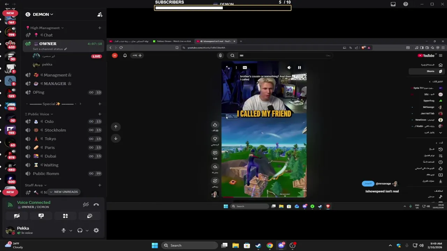This screenshot has height=251, width=447.
Task: Open the Activities launcher button
Action: pos(65,216)
